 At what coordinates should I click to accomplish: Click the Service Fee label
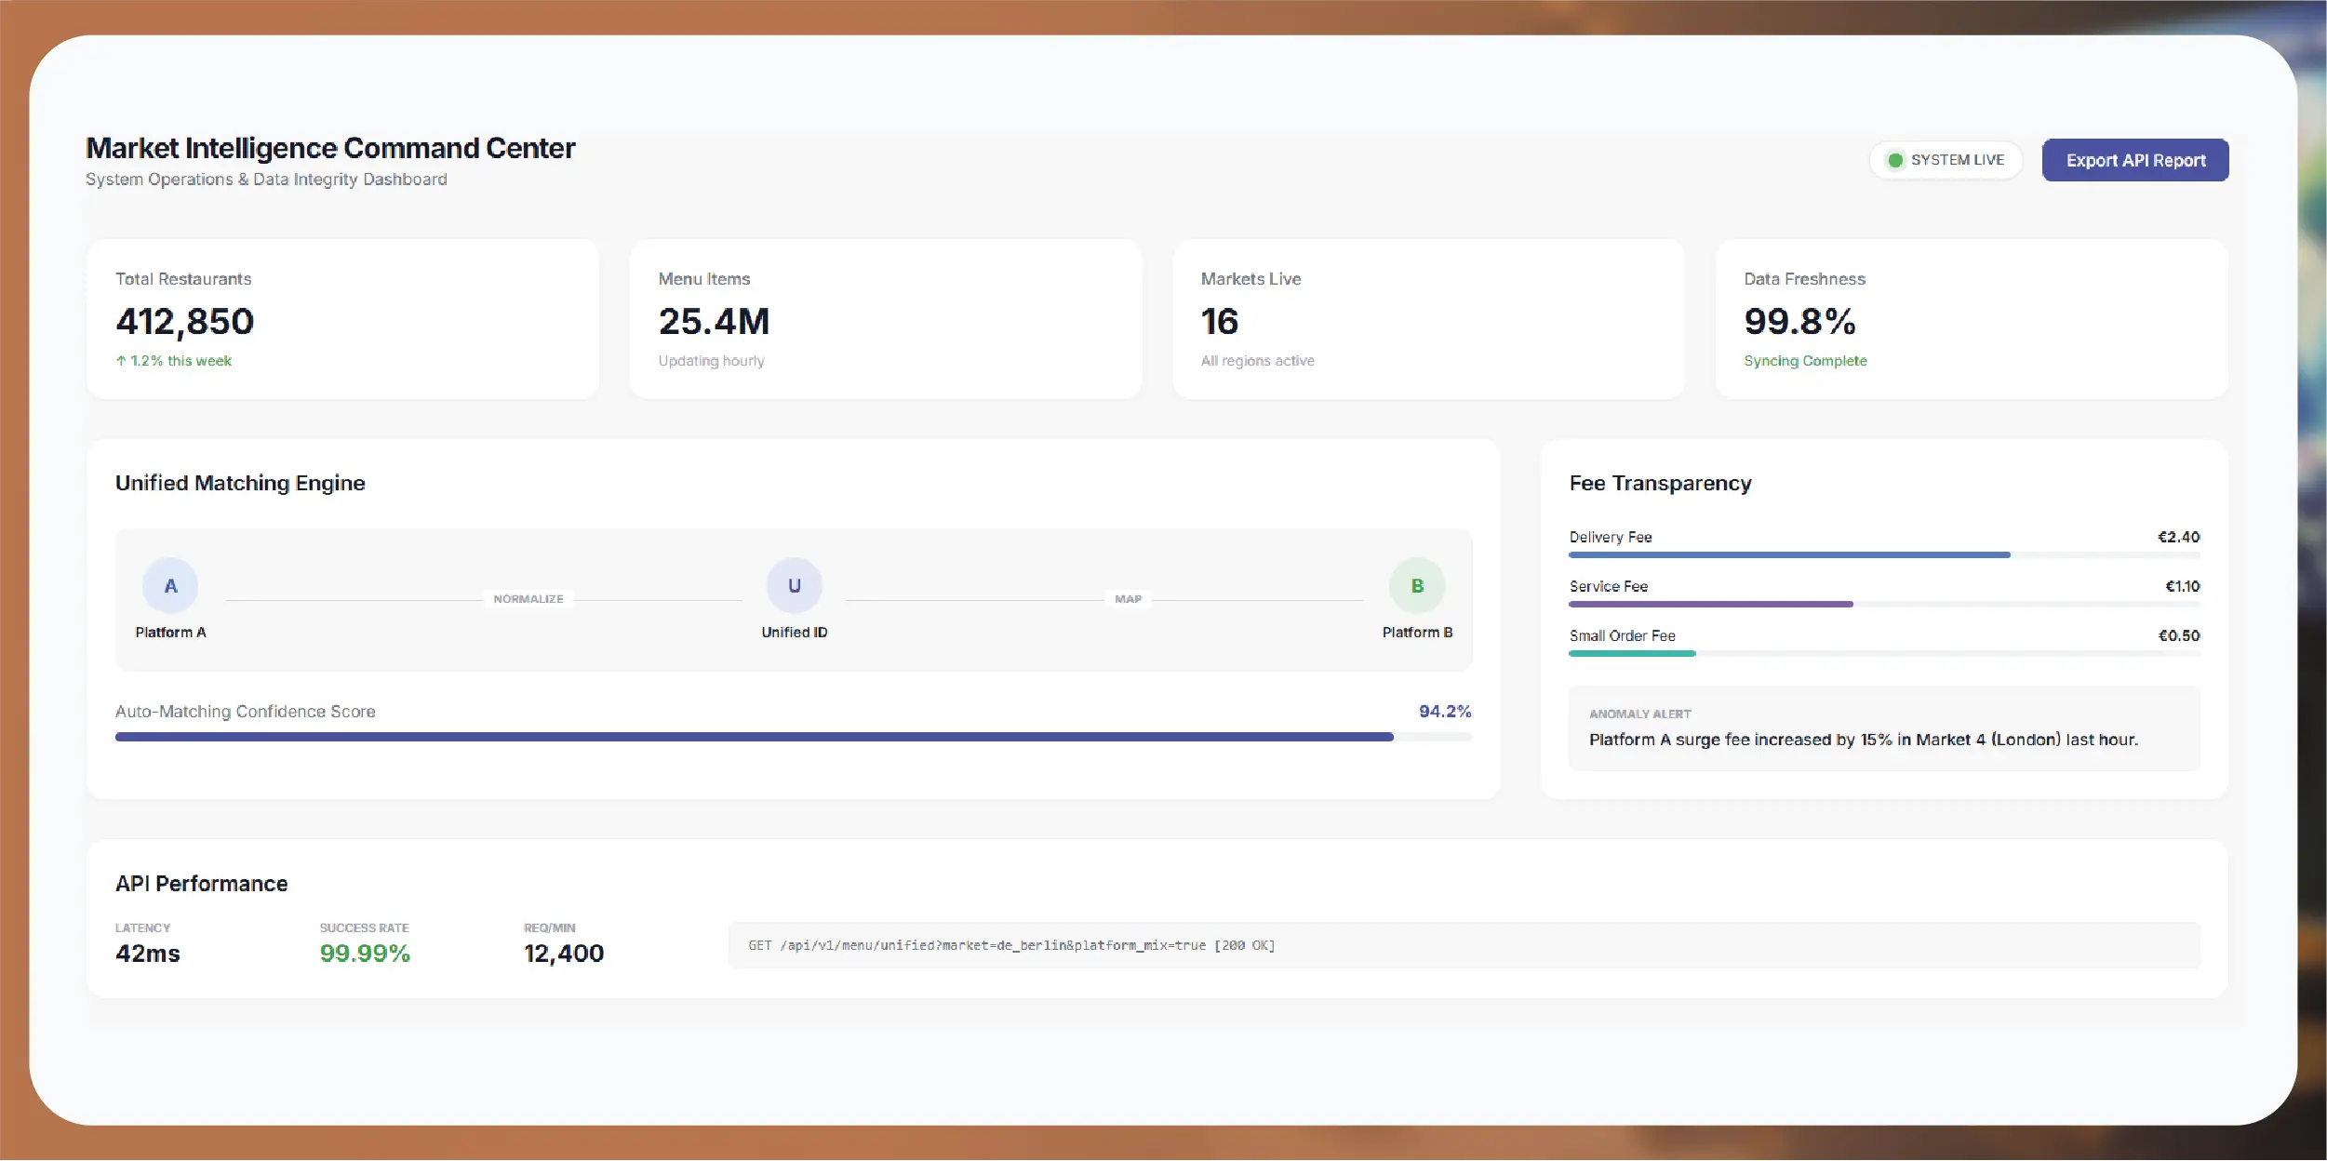(x=1609, y=586)
